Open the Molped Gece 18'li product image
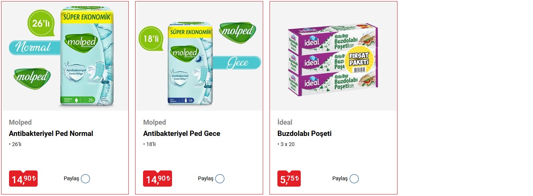Screen dimensions: 533x196 pos(199,56)
